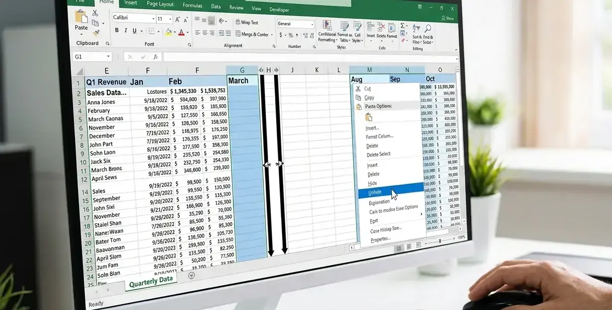Expand the Merge & Center dropdown arrow
The height and width of the screenshot is (310, 612).
tap(271, 35)
